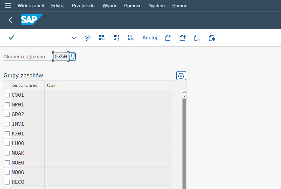Click the Anuluj button
This screenshot has width=281, height=189.
coord(150,38)
